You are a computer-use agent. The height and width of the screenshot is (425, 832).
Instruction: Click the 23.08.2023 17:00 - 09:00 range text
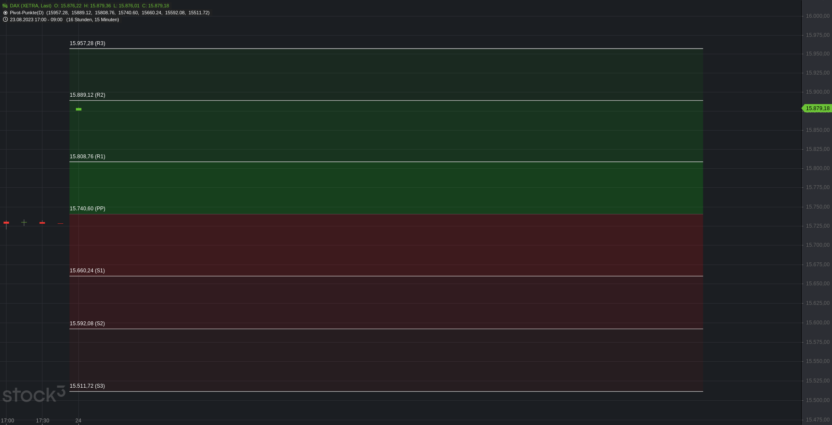(36, 20)
